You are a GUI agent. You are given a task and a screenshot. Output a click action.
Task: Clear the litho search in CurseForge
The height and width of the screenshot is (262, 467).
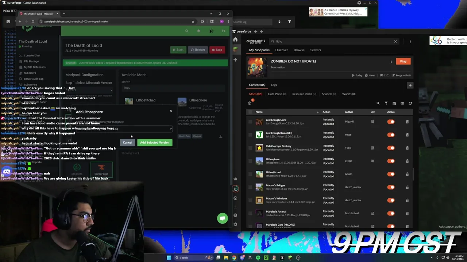coord(395,41)
